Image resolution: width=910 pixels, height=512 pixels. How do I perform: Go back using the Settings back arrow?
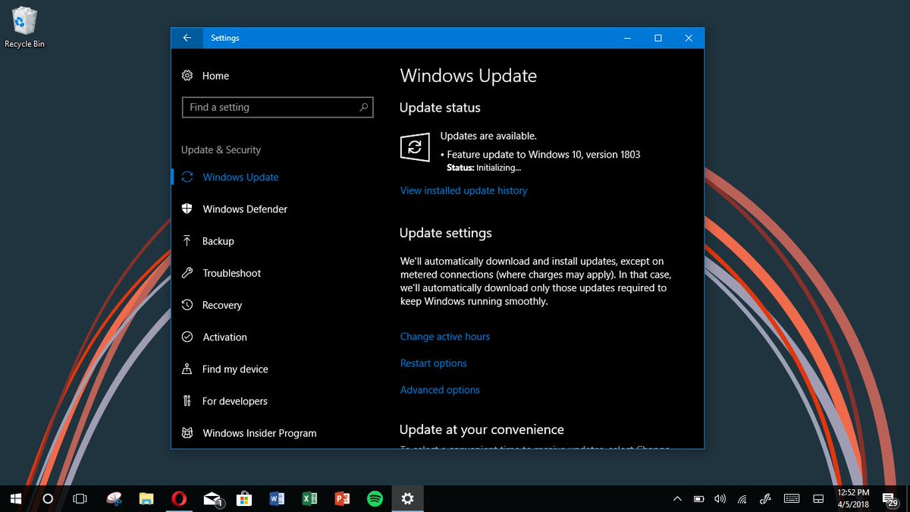[x=187, y=37]
